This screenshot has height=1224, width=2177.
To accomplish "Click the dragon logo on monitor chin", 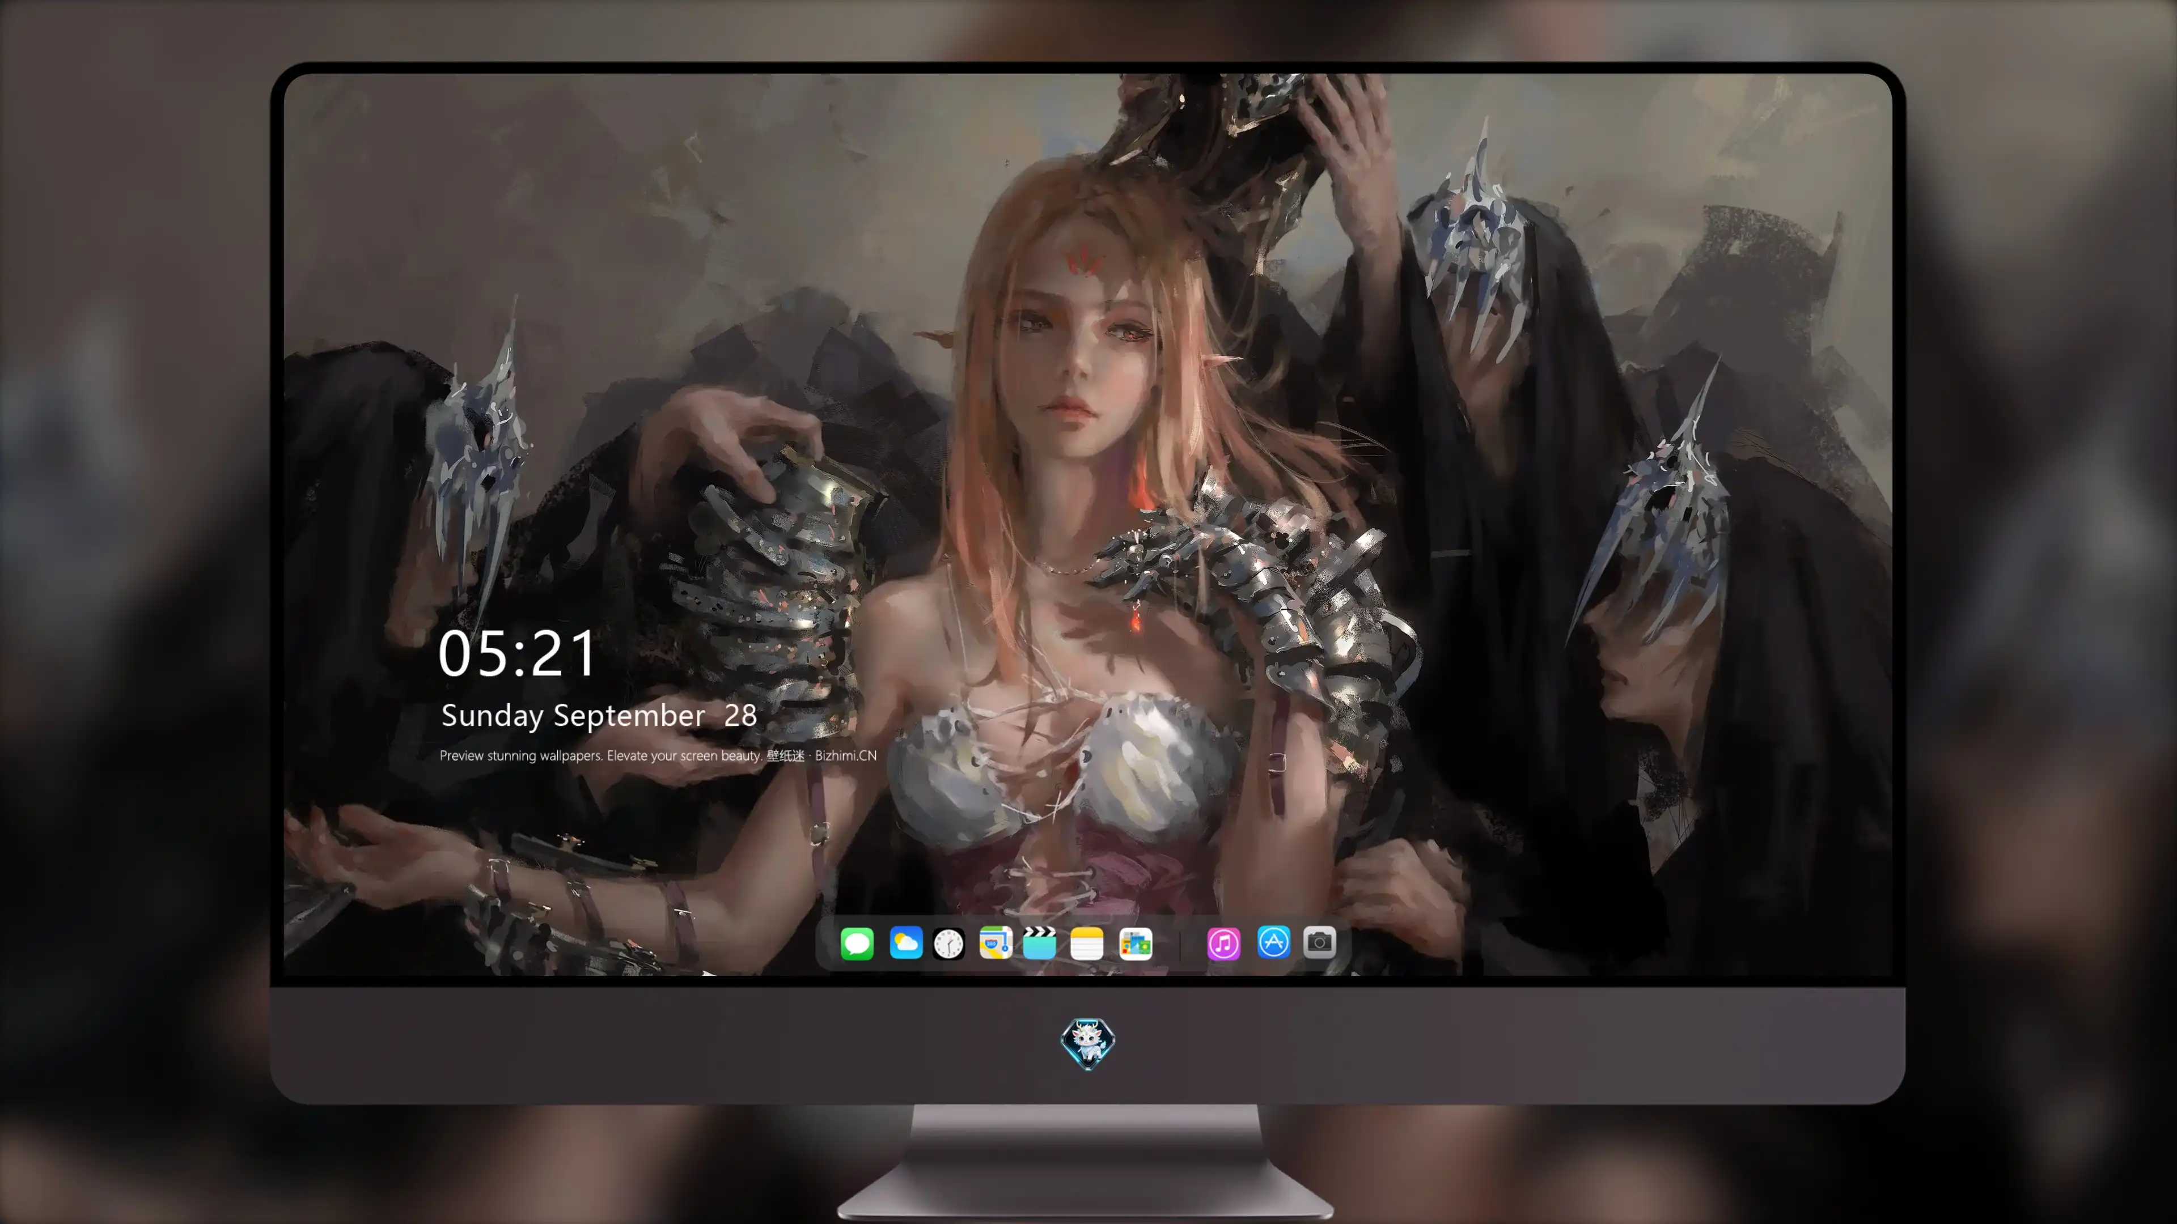I will [1088, 1044].
